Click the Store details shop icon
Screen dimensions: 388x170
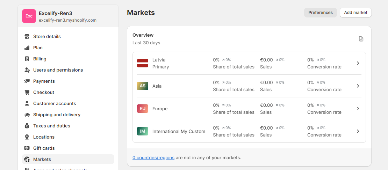[x=27, y=37]
